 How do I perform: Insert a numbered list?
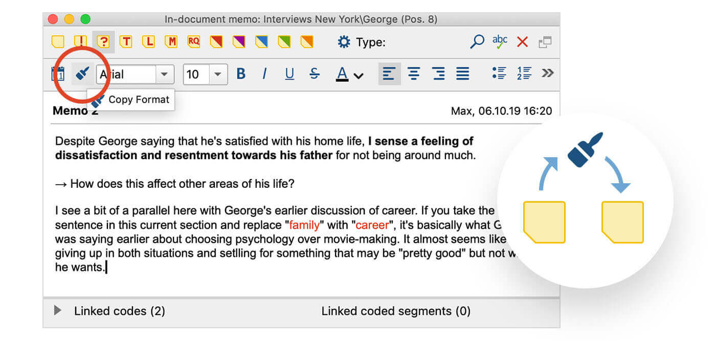click(524, 73)
